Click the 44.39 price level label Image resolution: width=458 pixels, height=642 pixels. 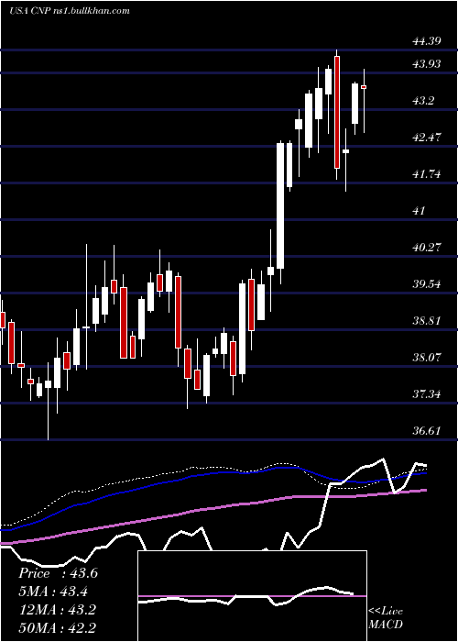[427, 41]
